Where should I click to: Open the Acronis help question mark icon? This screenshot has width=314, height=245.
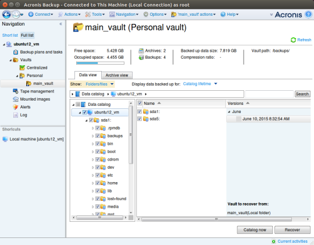coord(308,15)
